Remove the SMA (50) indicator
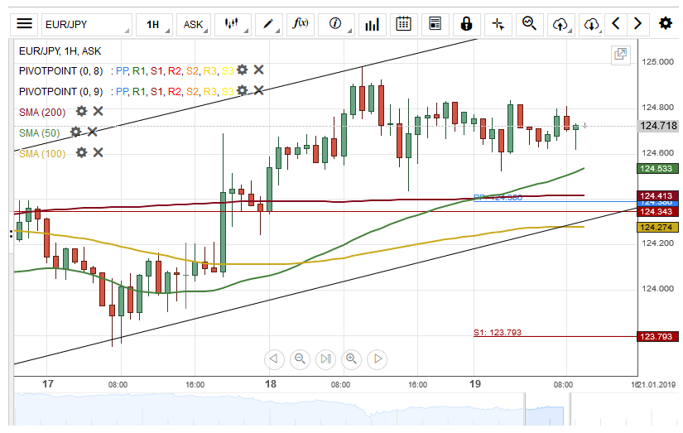Image resolution: width=683 pixels, height=433 pixels. tap(93, 132)
